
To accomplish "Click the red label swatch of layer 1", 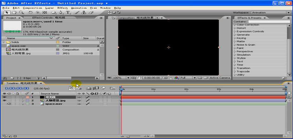I will 28,97.
